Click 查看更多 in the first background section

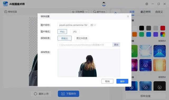coord(162,41)
